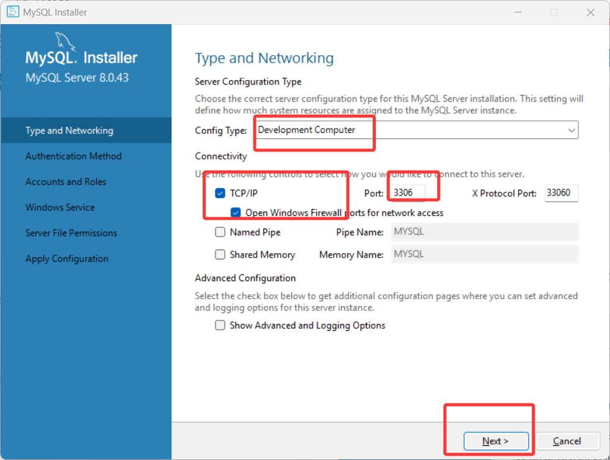Click the MySQL Server 8.0.43 version text
Image resolution: width=610 pixels, height=460 pixels.
tap(77, 78)
